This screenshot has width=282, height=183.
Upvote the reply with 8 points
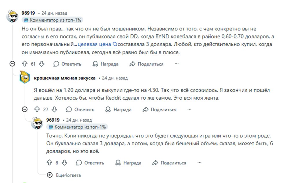tap(49, 163)
